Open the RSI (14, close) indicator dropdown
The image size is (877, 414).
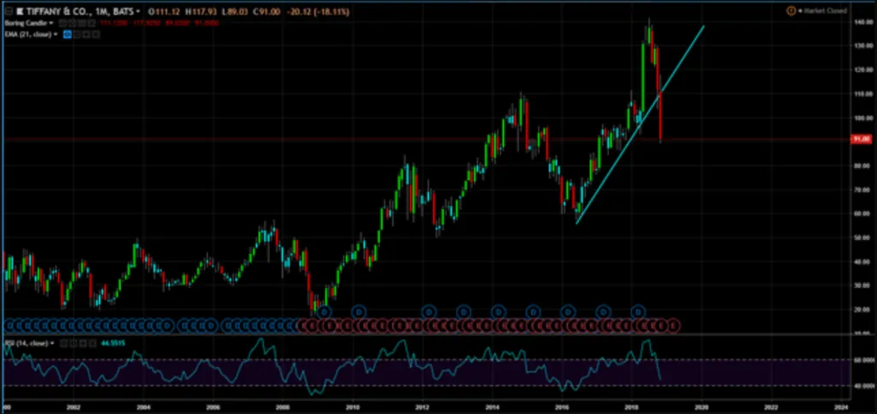point(53,343)
